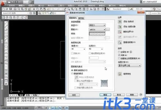This screenshot has width=161, height=110.
Task: Click the Save icon in the standard toolbar
Action: pyautogui.click(x=11, y=9)
